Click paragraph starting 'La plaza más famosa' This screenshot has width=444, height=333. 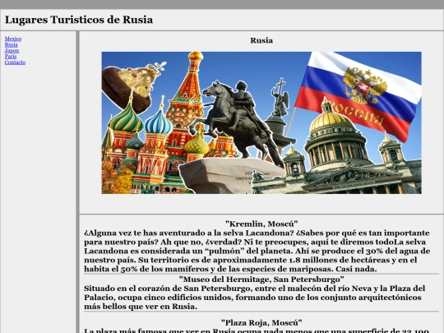point(257,331)
